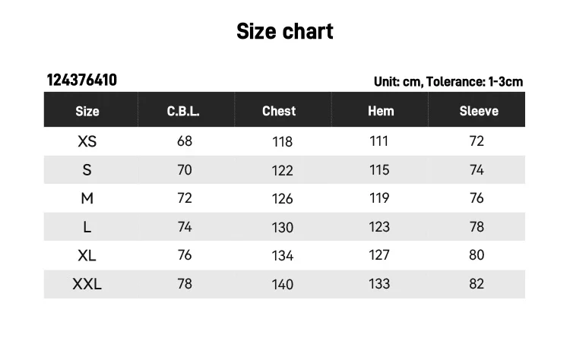
Task: Click the unit and tolerance note
Action: (x=448, y=81)
